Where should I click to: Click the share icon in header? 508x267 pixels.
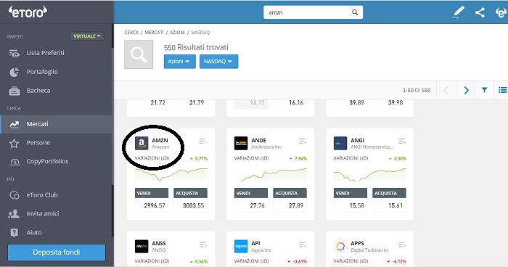[x=480, y=12]
